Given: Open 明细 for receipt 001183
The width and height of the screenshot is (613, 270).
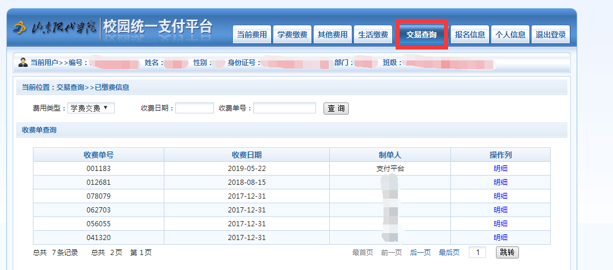Looking at the screenshot, I should 500,169.
